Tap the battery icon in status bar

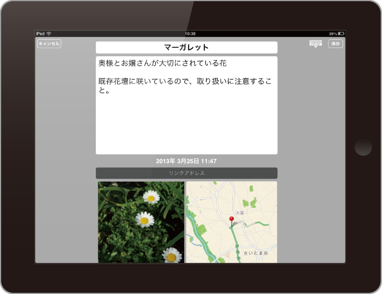341,34
